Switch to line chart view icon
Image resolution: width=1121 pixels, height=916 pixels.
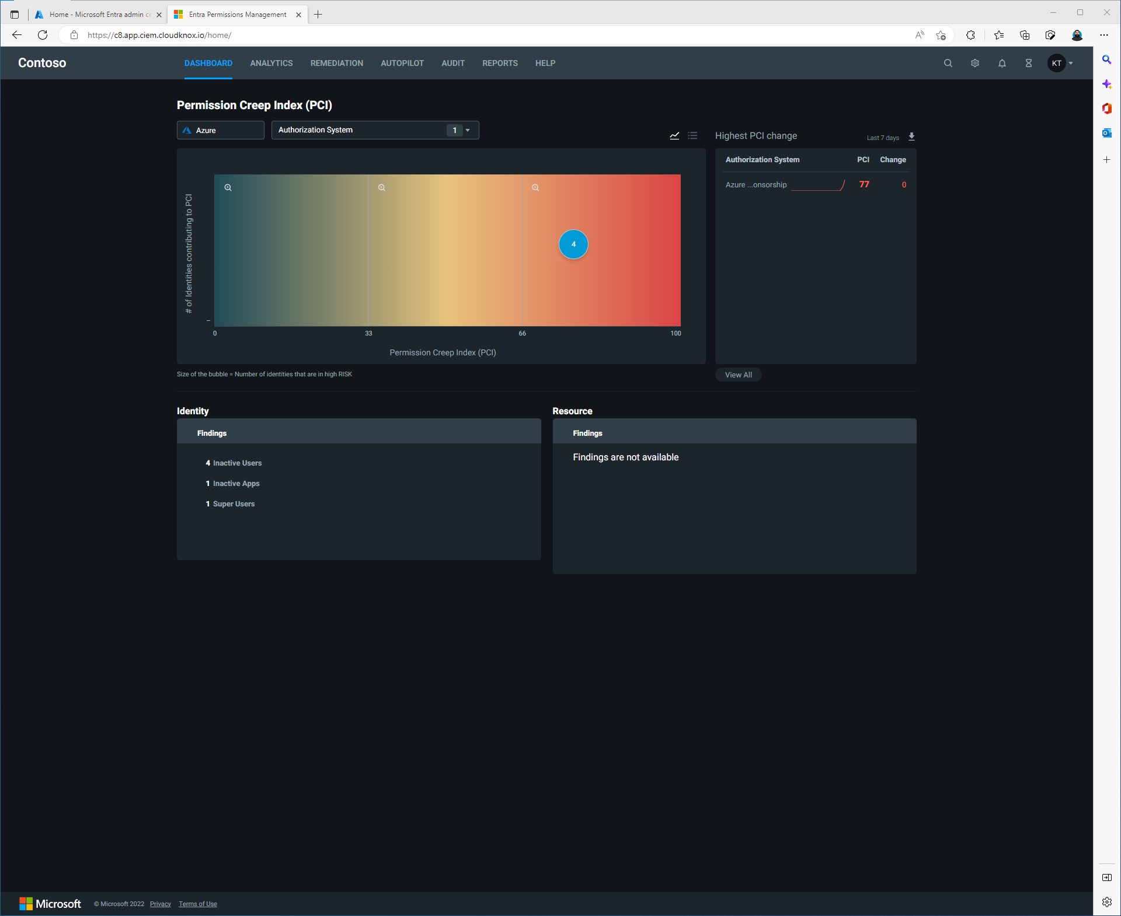coord(674,136)
